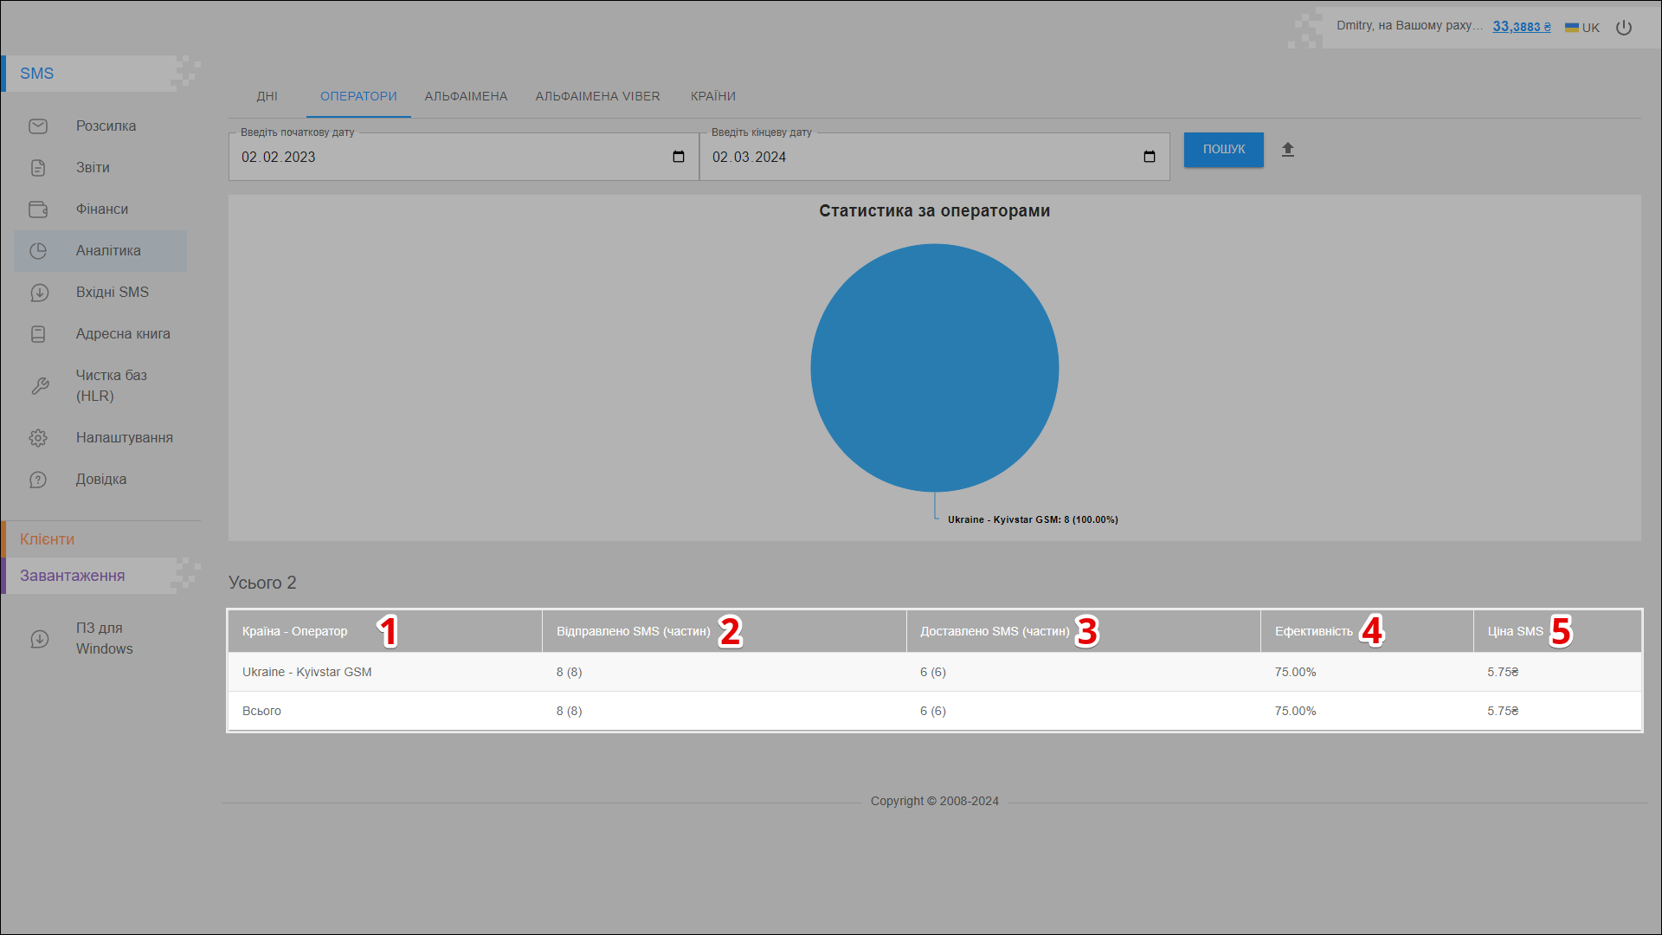Image resolution: width=1662 pixels, height=935 pixels.
Task: Click the Довідка question bubble icon
Action: [x=38, y=480]
